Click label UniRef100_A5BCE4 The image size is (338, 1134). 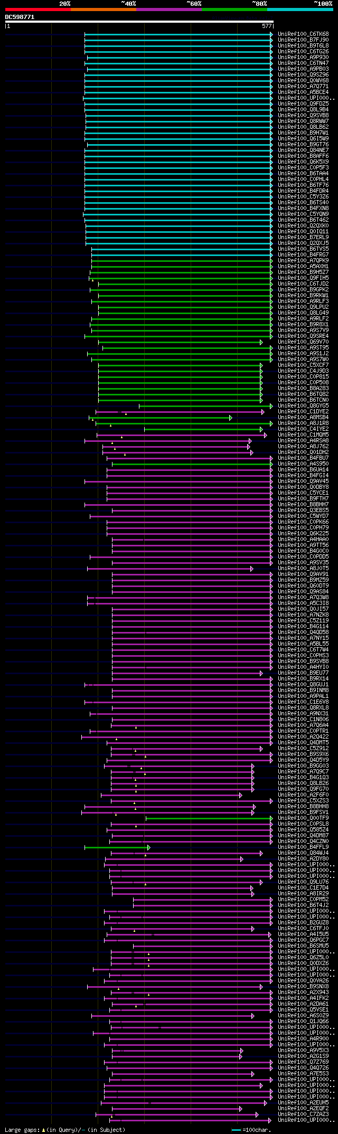pos(303,92)
